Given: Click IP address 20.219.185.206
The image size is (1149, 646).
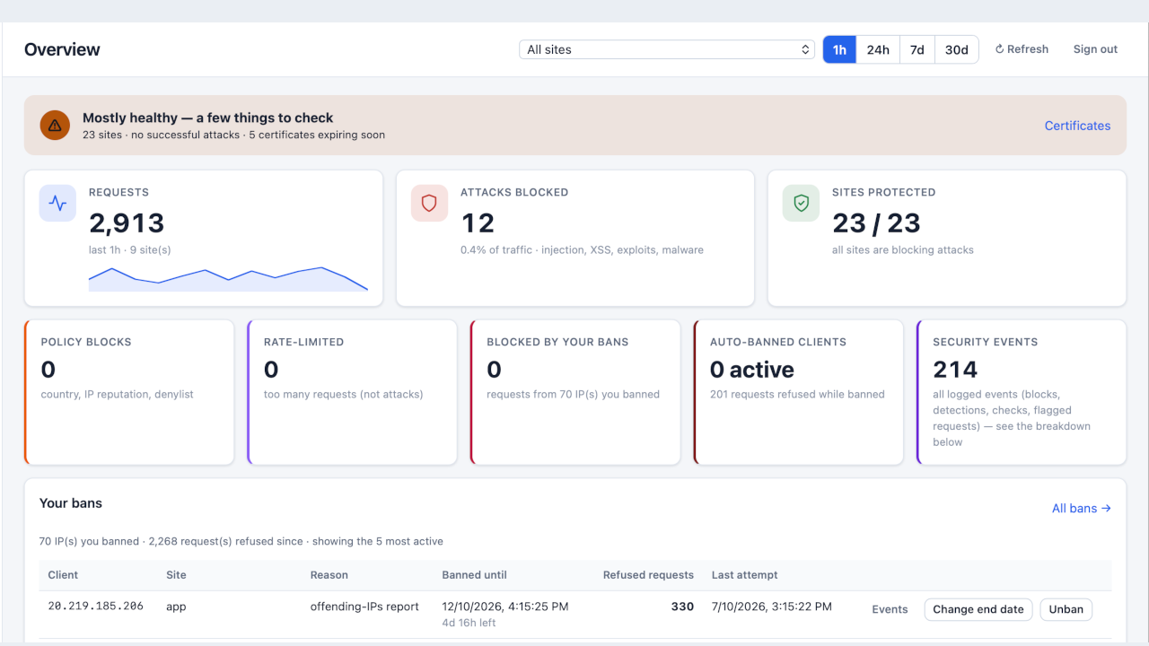Looking at the screenshot, I should tap(95, 607).
